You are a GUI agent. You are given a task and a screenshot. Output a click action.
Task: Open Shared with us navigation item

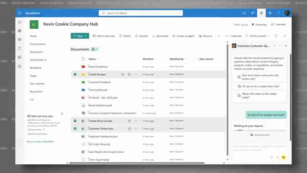click(38, 60)
